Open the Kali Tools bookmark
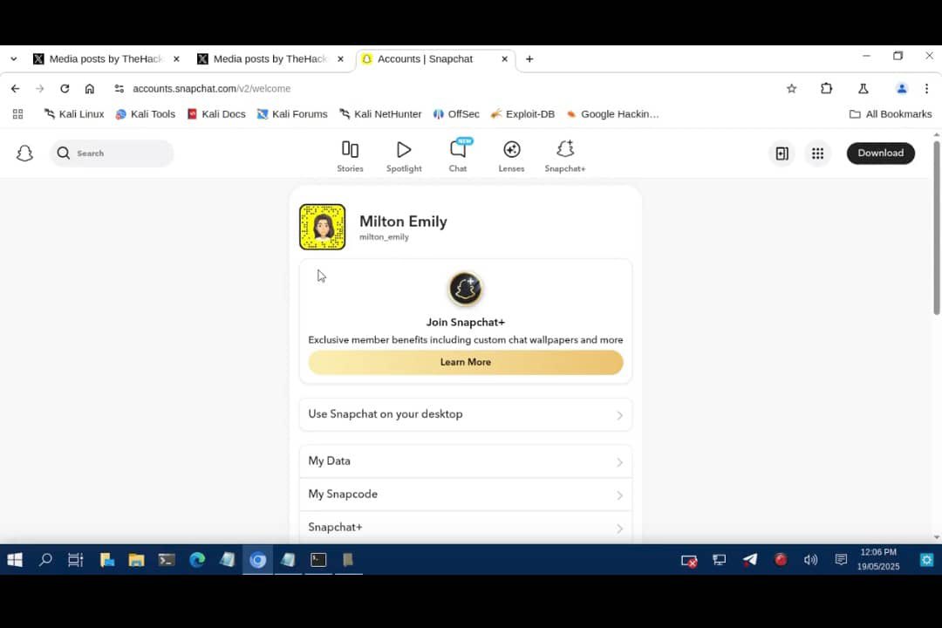 [x=146, y=114]
